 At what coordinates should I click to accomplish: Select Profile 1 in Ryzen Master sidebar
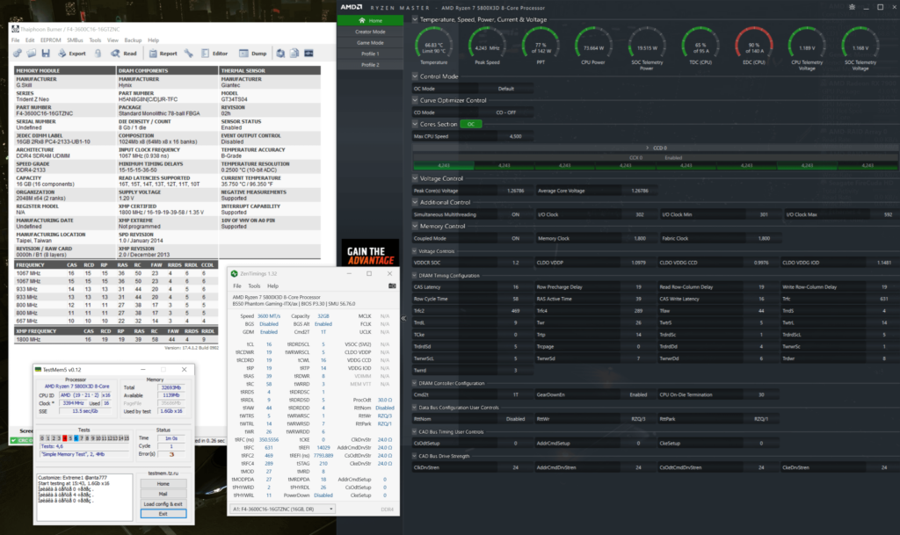[370, 54]
